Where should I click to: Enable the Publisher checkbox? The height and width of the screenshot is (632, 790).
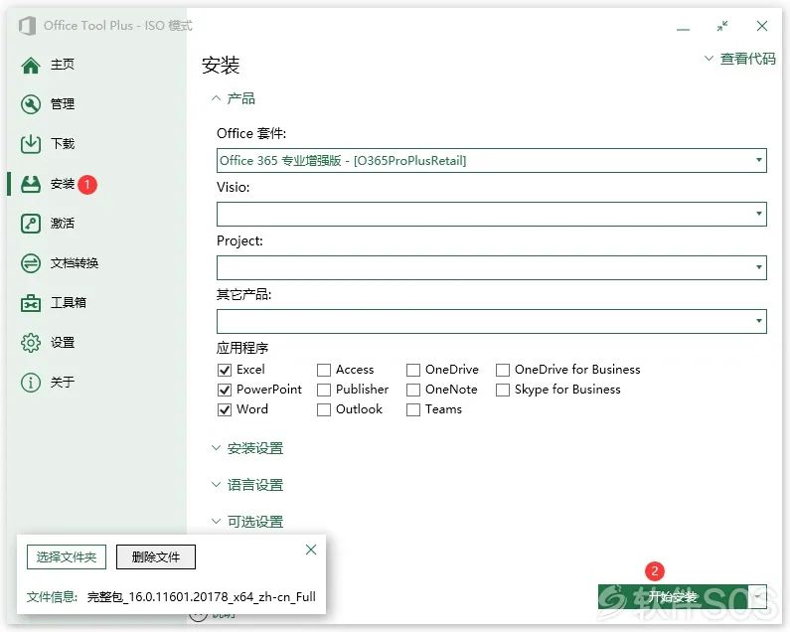coord(324,390)
